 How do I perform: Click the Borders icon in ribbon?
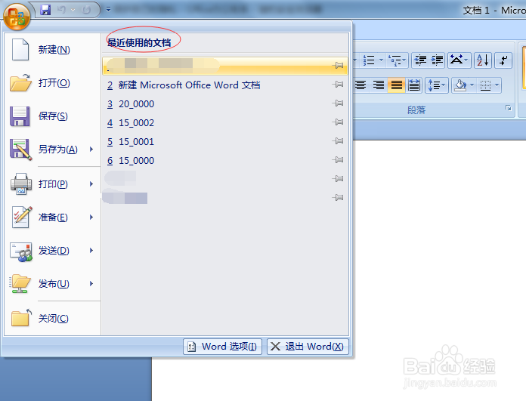485,85
